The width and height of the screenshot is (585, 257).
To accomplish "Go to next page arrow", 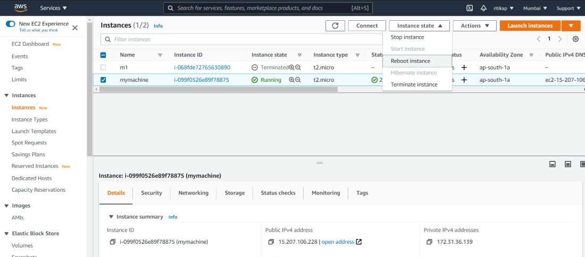I will tap(560, 39).
